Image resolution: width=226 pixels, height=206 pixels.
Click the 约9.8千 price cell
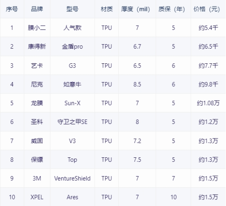tap(208, 84)
